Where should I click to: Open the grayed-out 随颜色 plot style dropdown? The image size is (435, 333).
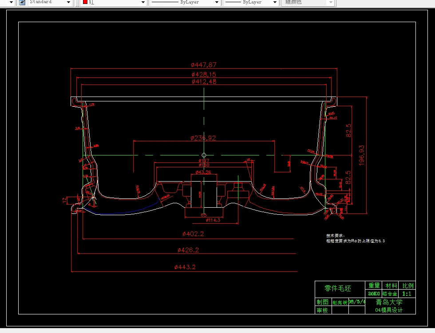pyautogui.click(x=331, y=2)
